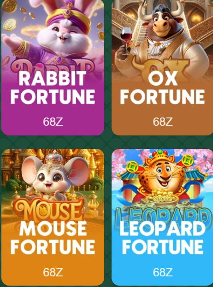
Task: Click the 68Z label under Rabbit Fortune
Action: point(53,122)
